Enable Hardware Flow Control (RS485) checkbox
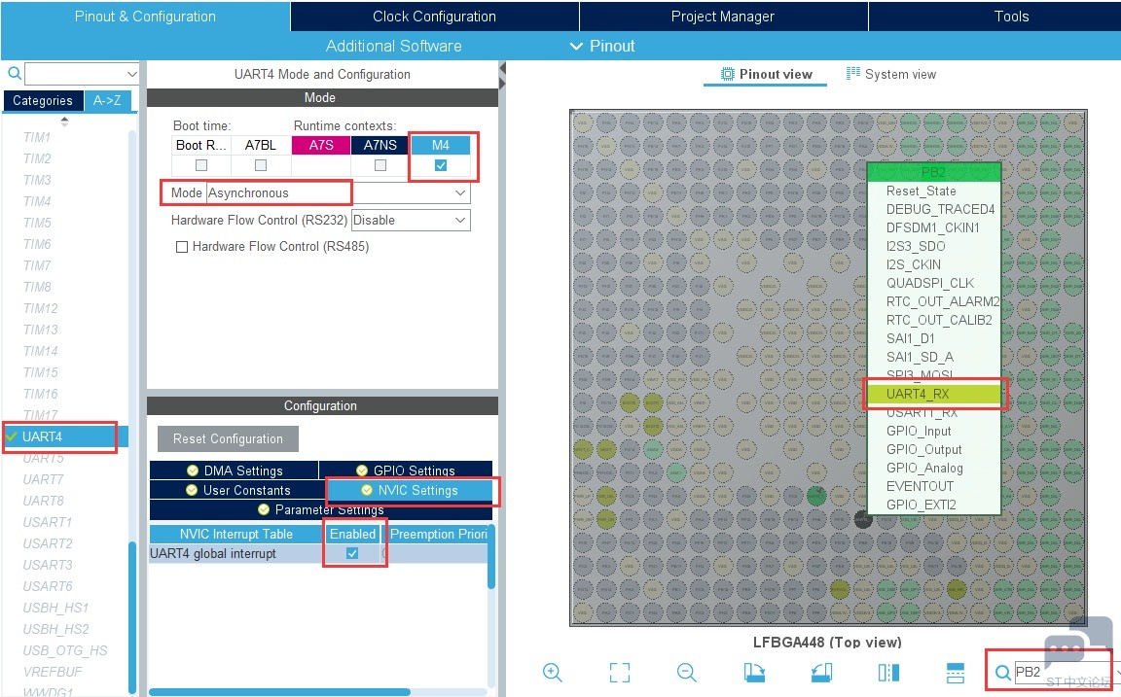This screenshot has width=1121, height=697. click(182, 247)
